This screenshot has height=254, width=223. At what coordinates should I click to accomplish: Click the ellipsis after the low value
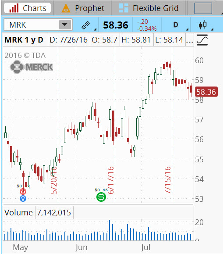190,42
